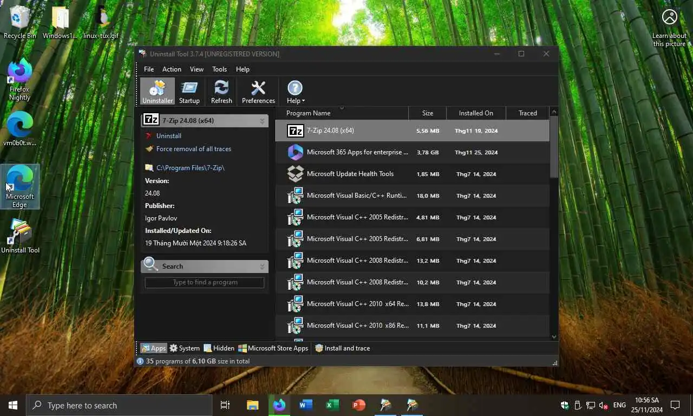This screenshot has height=416, width=693.
Task: Select the Visual C++ 2010 x86 entry
Action: coord(412,326)
